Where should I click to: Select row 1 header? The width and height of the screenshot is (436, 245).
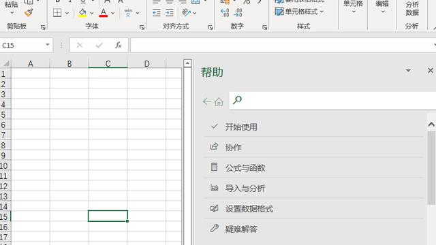point(5,73)
